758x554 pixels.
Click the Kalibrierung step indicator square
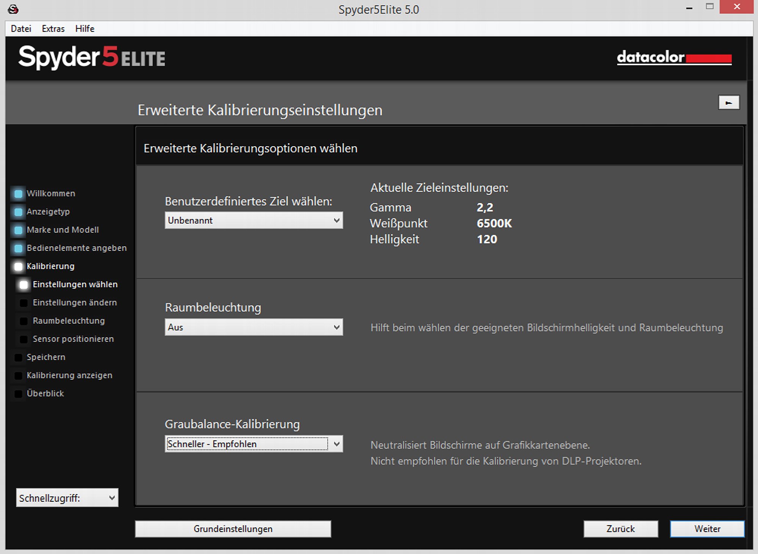click(x=18, y=266)
